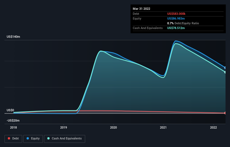Click the US$86.983m equity value
Screen dimensions: 230x147
(176, 18)
